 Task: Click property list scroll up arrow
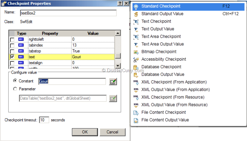click(x=118, y=33)
